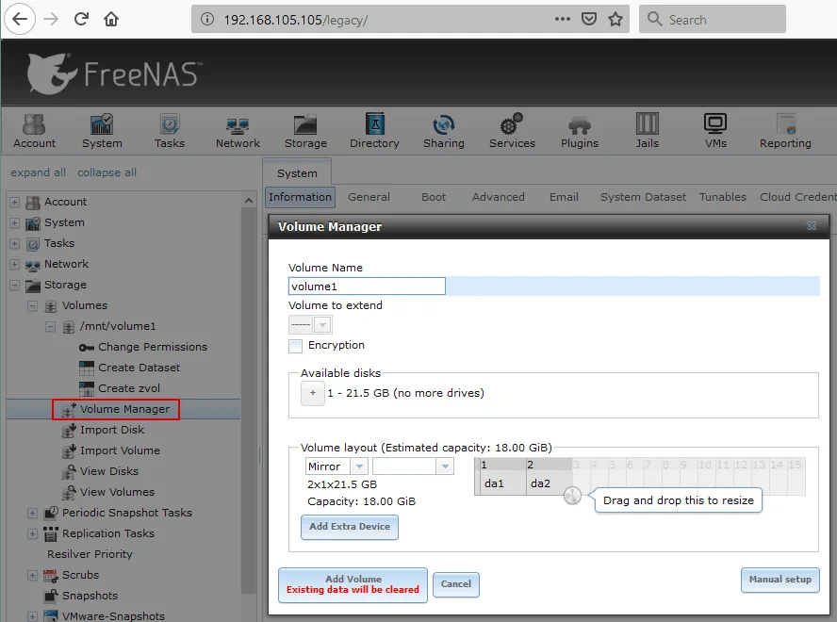Open the Volume to extend dropdown

click(x=321, y=324)
